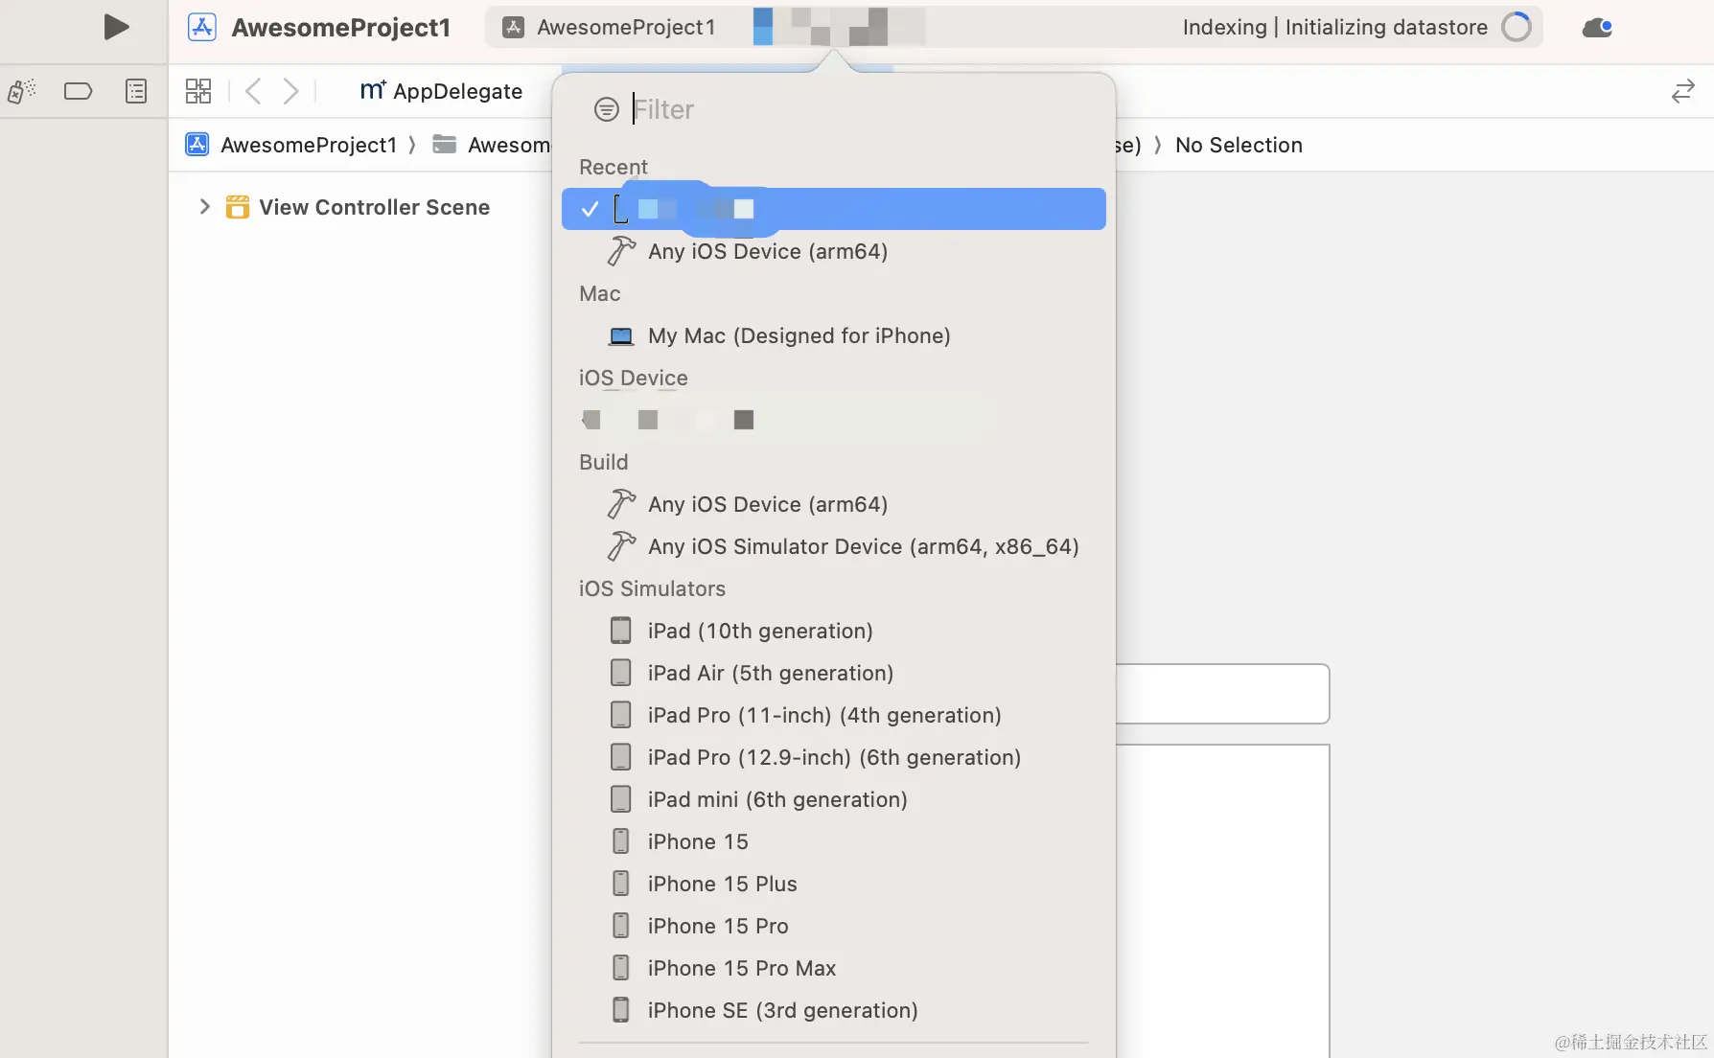1714x1058 pixels.
Task: Select the iPhone 15 Pro simulator
Action: click(x=833, y=926)
